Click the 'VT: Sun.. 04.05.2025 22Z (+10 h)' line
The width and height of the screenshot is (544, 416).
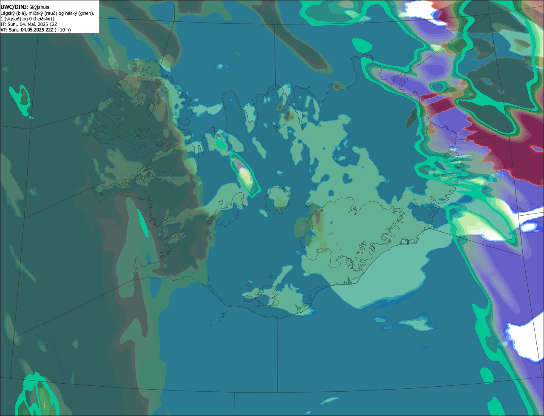coord(36,30)
